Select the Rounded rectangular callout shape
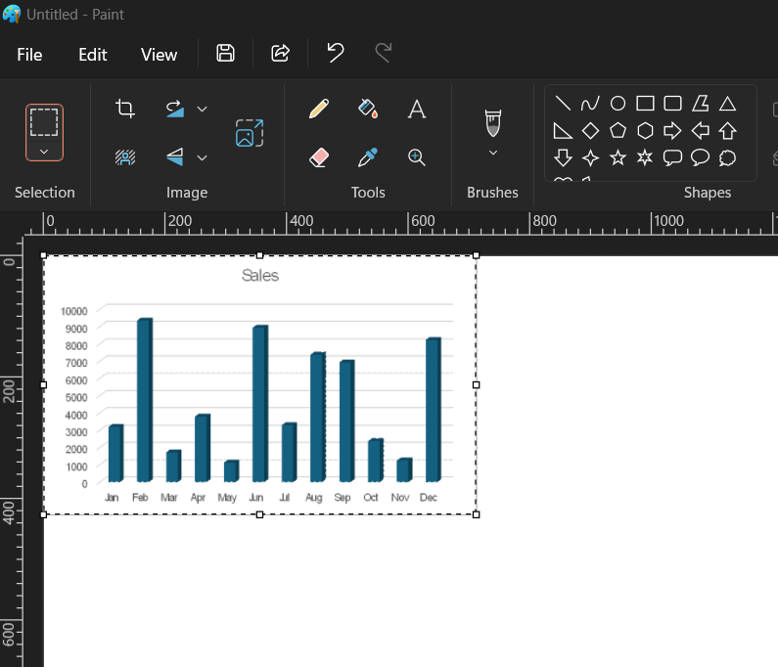This screenshot has height=667, width=778. (673, 158)
